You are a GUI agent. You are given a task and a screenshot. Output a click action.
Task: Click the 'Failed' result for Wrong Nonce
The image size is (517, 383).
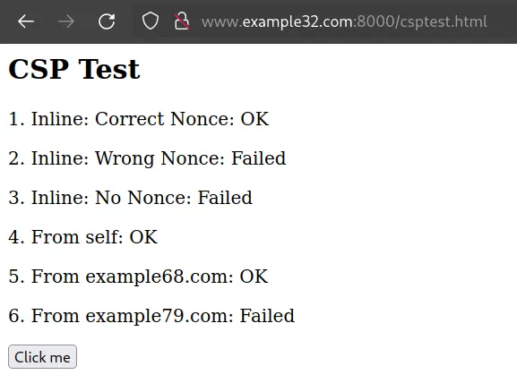tap(258, 158)
